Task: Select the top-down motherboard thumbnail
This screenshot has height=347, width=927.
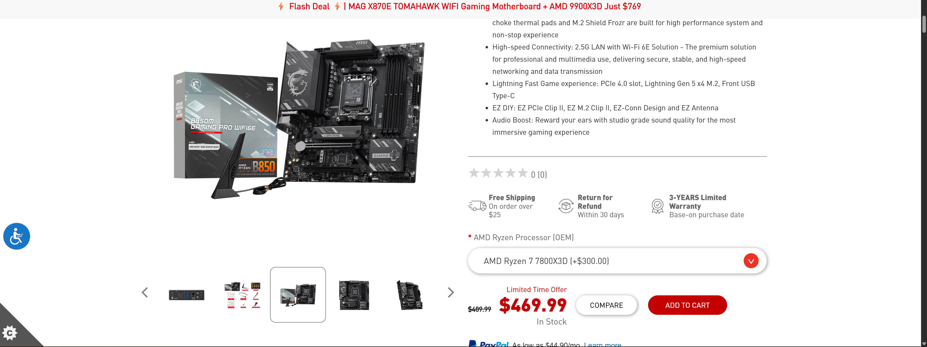Action: click(x=354, y=295)
